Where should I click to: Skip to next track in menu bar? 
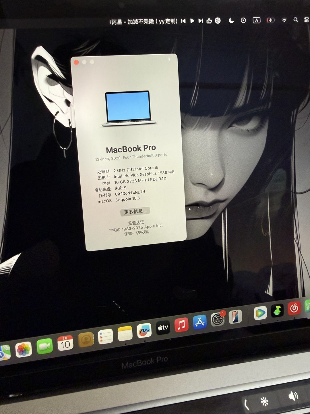click(201, 21)
